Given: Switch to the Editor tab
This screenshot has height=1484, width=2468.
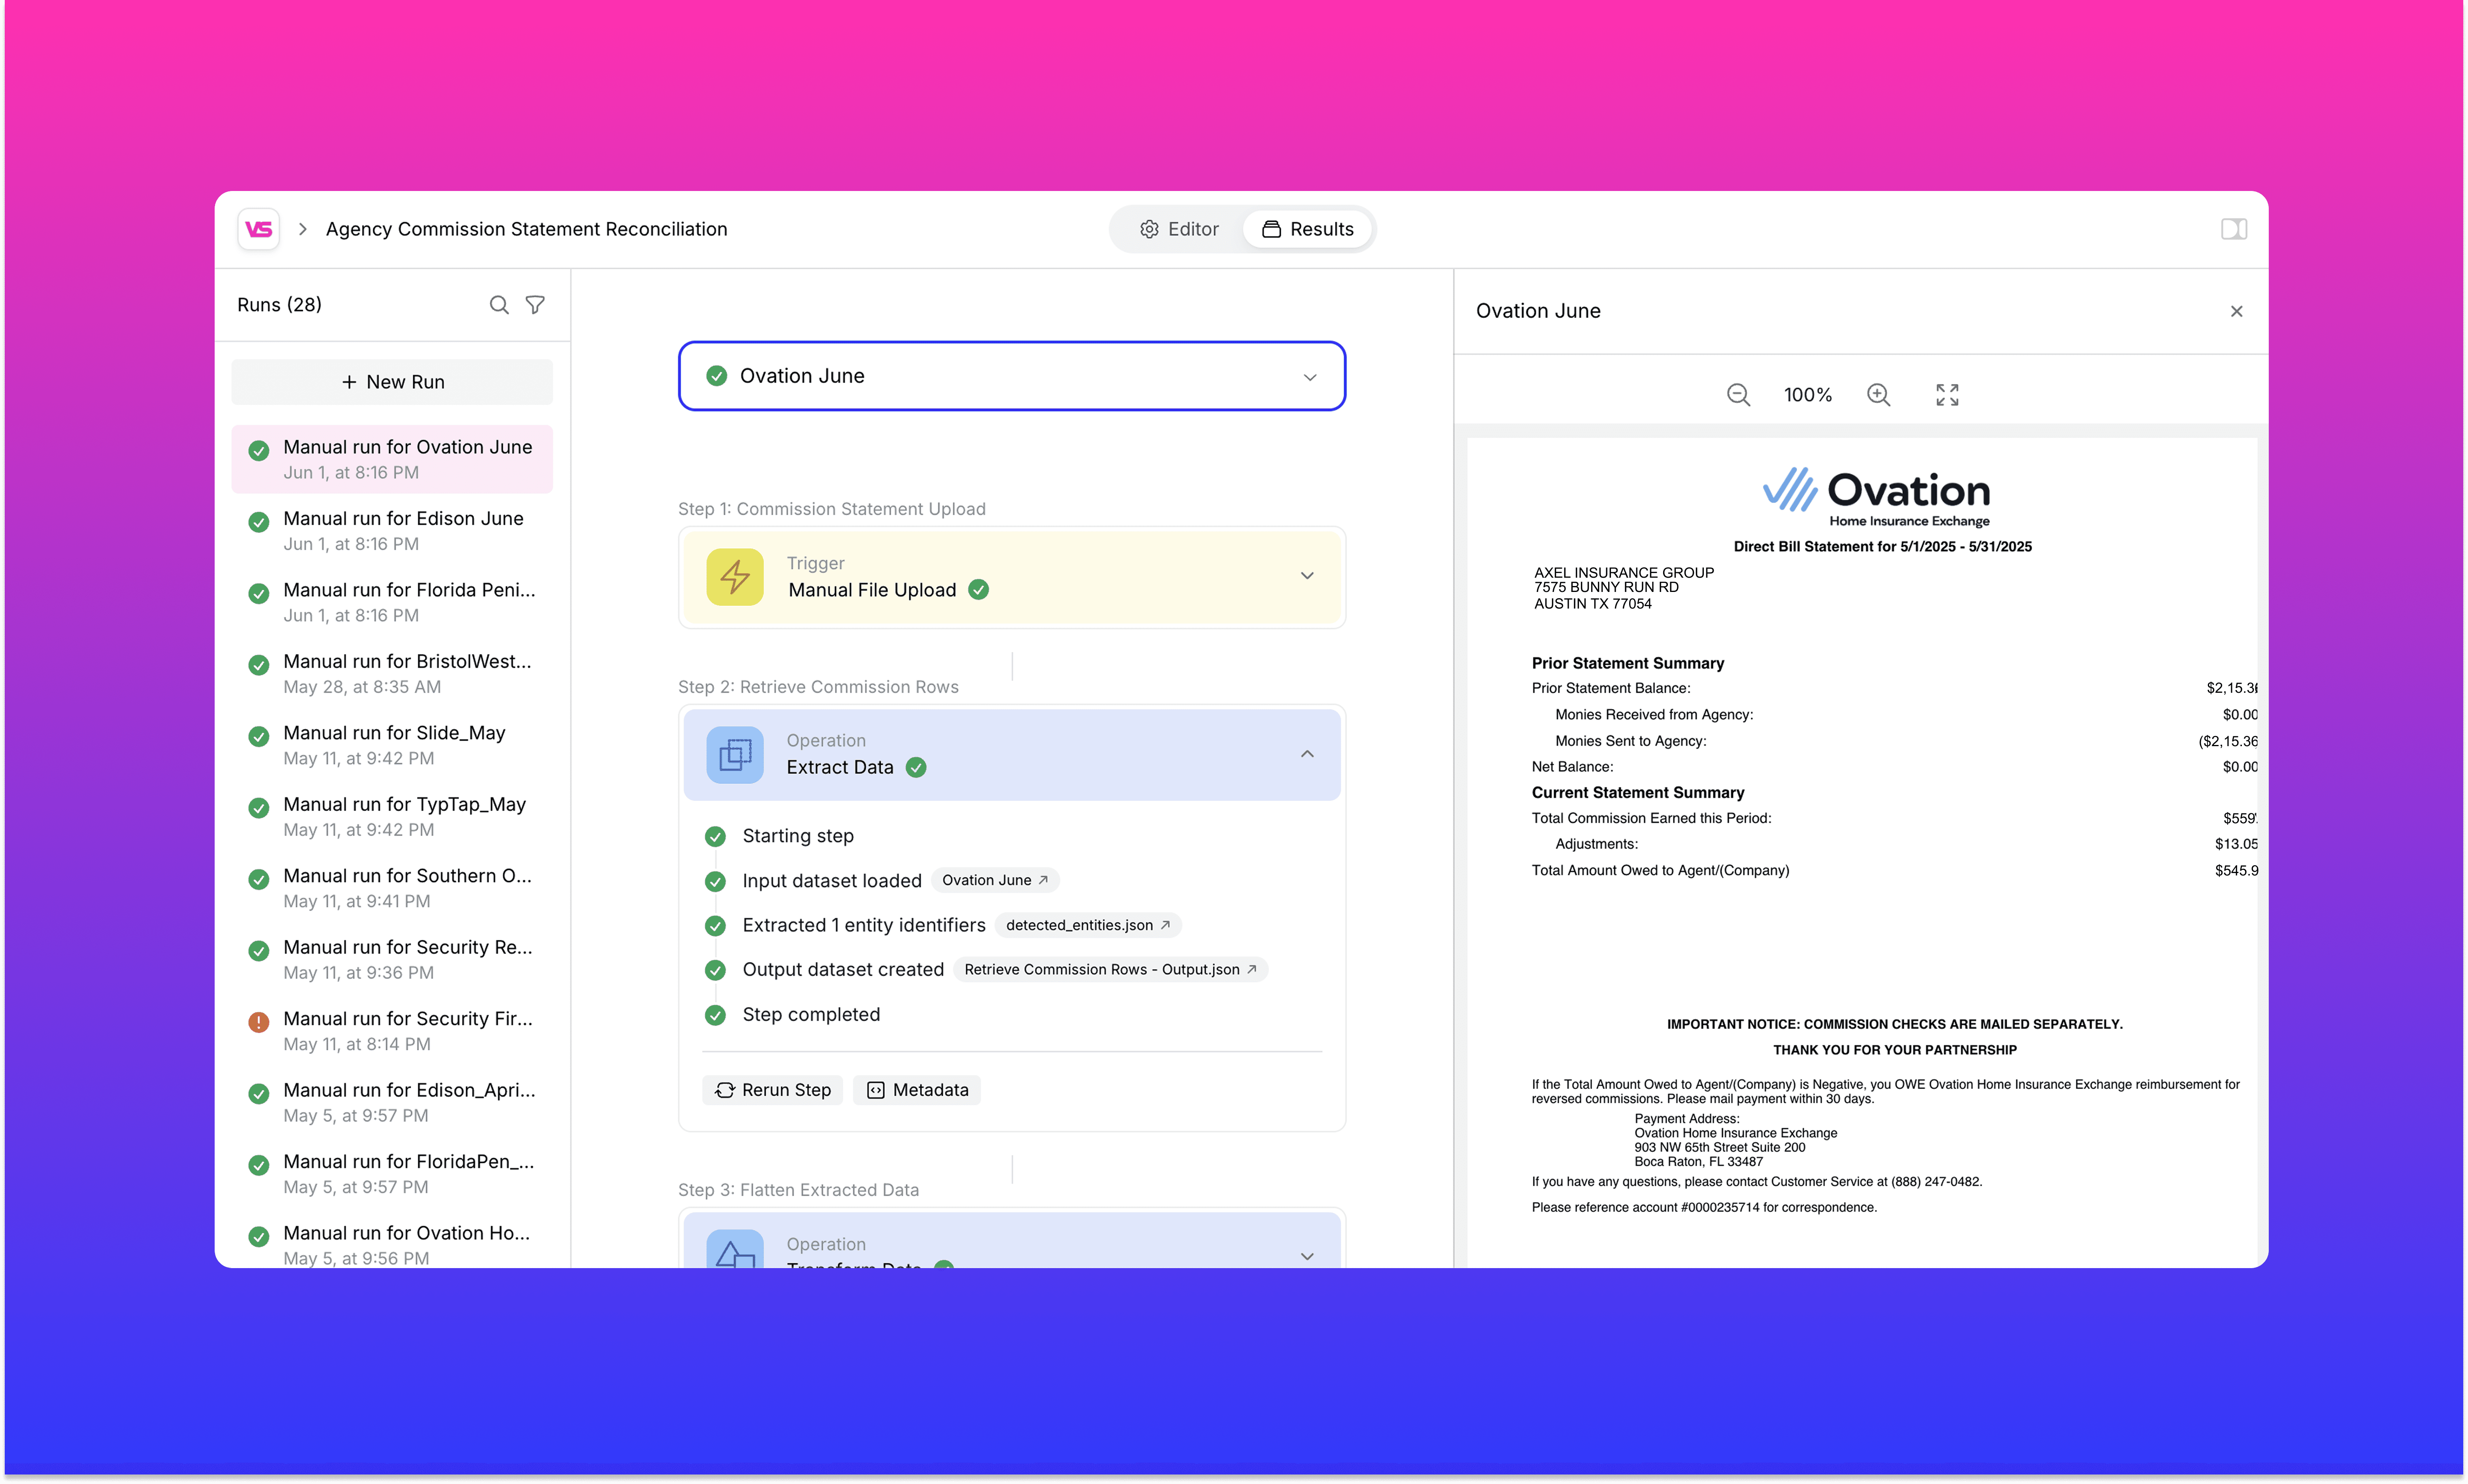Looking at the screenshot, I should coord(1180,229).
